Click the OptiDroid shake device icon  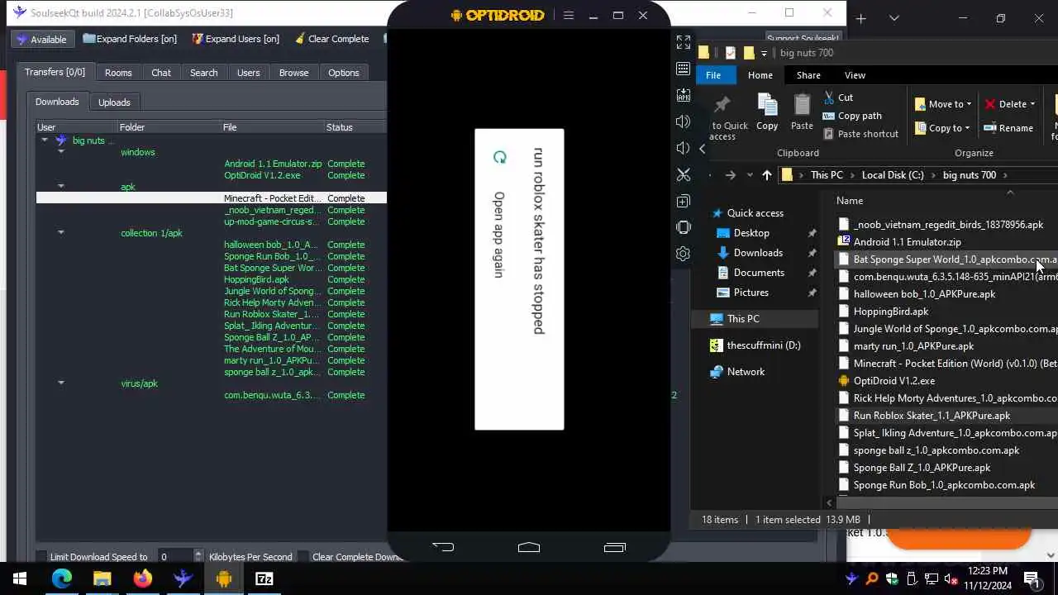pos(684,227)
